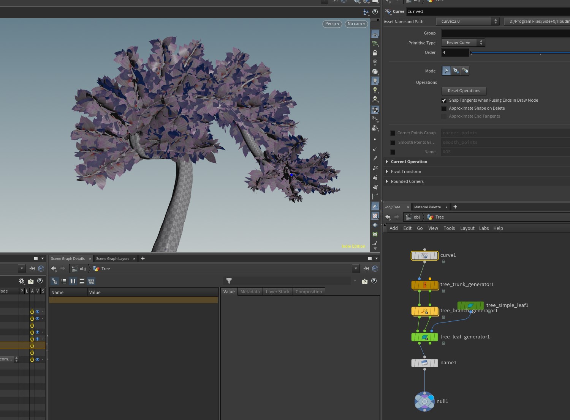Click the list view icon in Scene Graph Details
This screenshot has width=570, height=420.
(64, 281)
